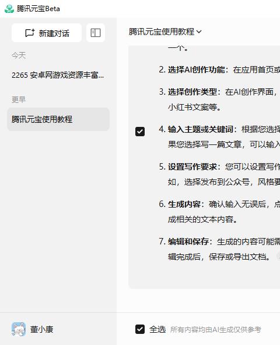
Task: Click step 7 编辑和保存 text
Action: pos(188,241)
